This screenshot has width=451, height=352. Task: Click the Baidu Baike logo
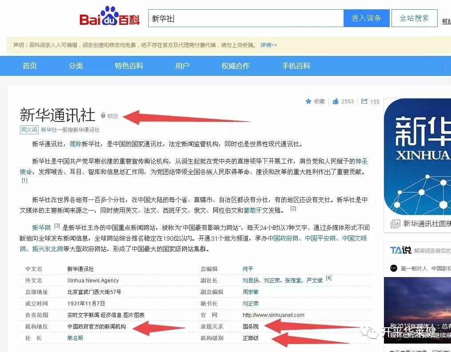(x=109, y=16)
